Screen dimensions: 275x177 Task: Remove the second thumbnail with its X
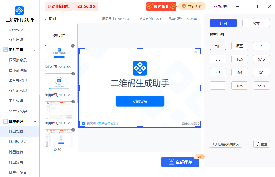click(73, 74)
